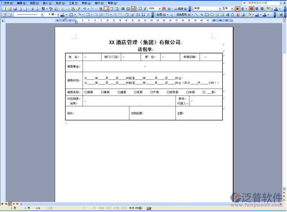Select the Line drawing tool
The width and height of the screenshot is (287, 212).
[196, 14]
